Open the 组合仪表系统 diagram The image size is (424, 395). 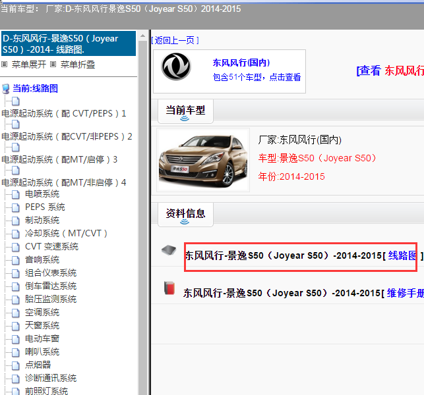51,273
